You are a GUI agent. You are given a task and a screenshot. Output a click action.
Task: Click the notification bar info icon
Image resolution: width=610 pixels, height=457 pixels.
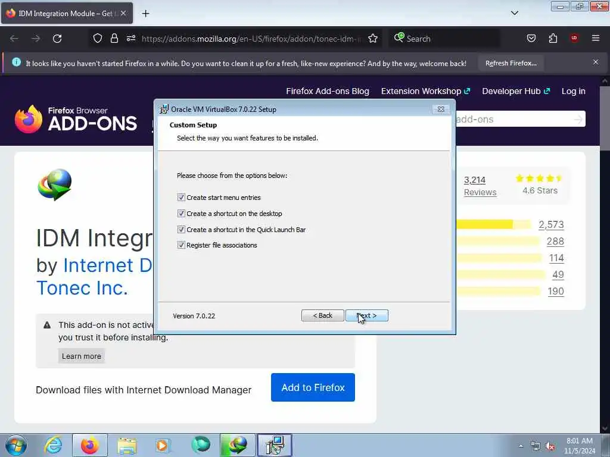pos(16,62)
